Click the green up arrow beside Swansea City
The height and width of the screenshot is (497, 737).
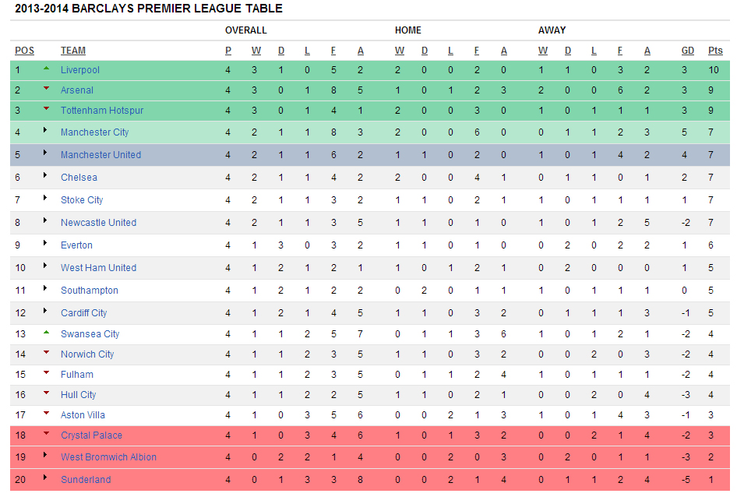click(46, 332)
